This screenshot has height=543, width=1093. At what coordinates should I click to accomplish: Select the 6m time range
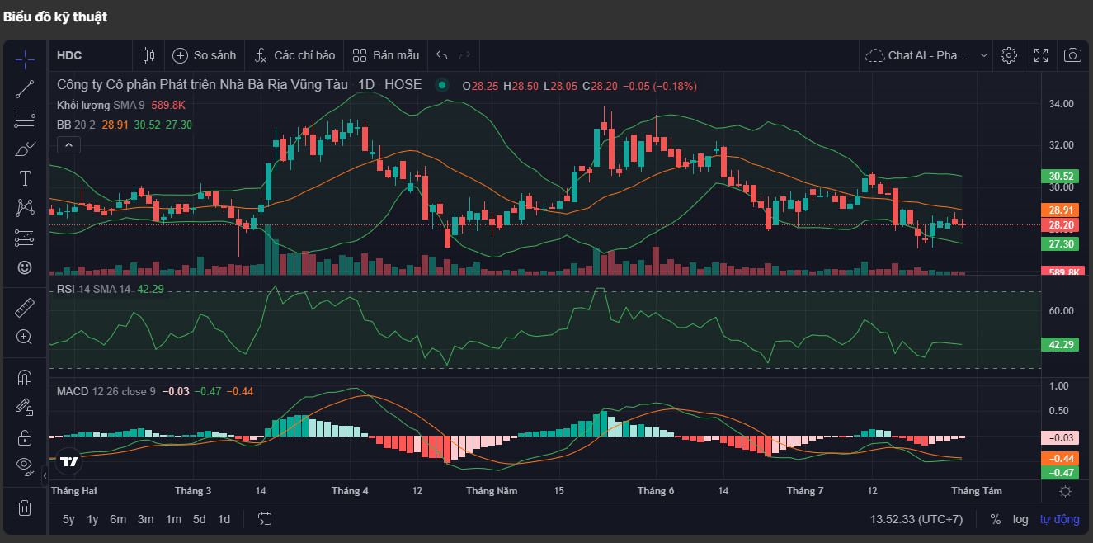(x=118, y=519)
